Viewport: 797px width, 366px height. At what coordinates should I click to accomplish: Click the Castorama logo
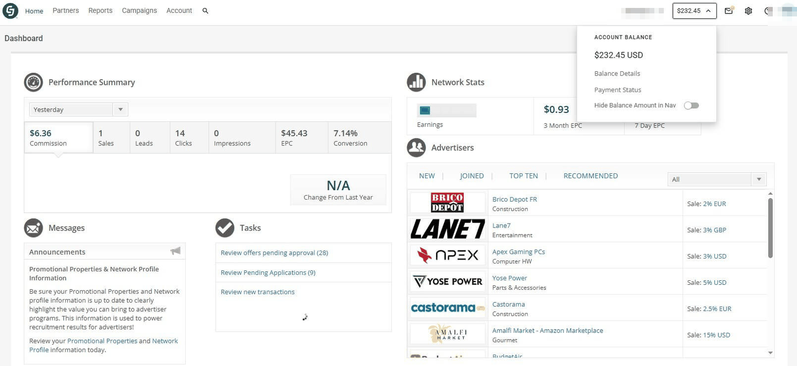tap(447, 308)
